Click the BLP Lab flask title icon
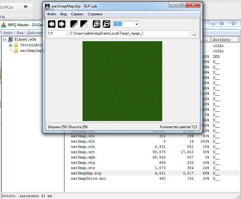Viewport: 241px width, 199px height. pyautogui.click(x=47, y=6)
